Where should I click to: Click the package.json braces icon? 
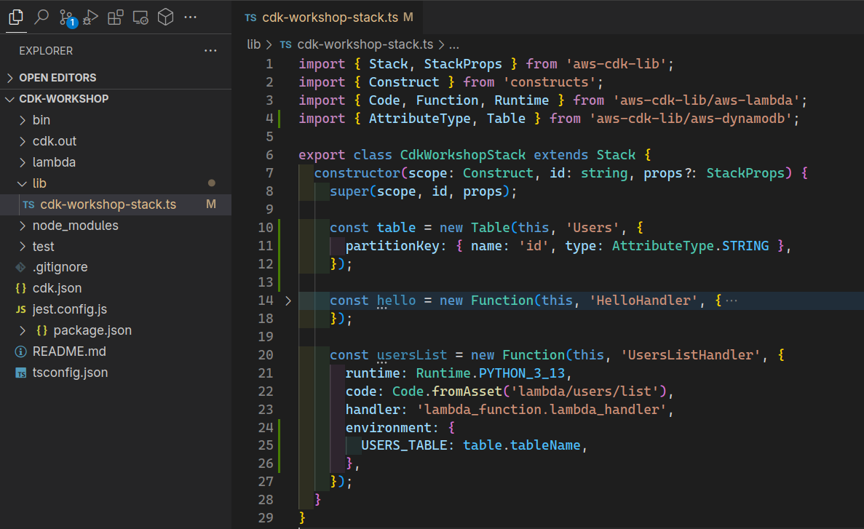click(42, 330)
